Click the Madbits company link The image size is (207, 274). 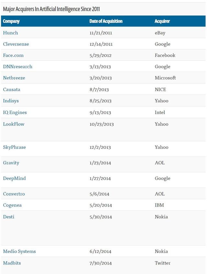12,263
